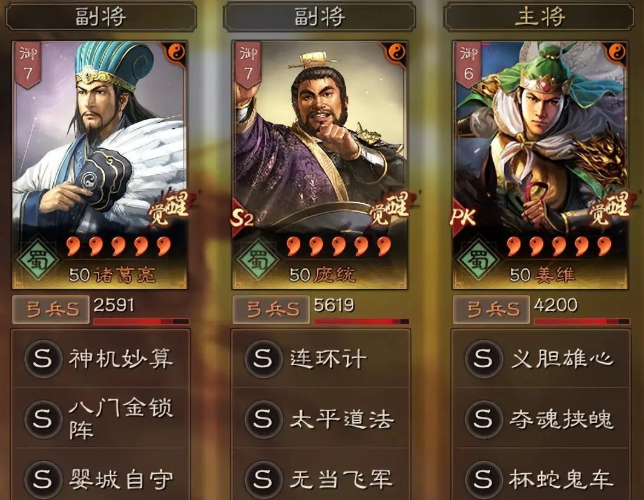
Task: Tap the yin-yang icon on 诸葛亮 card
Action: tap(177, 53)
